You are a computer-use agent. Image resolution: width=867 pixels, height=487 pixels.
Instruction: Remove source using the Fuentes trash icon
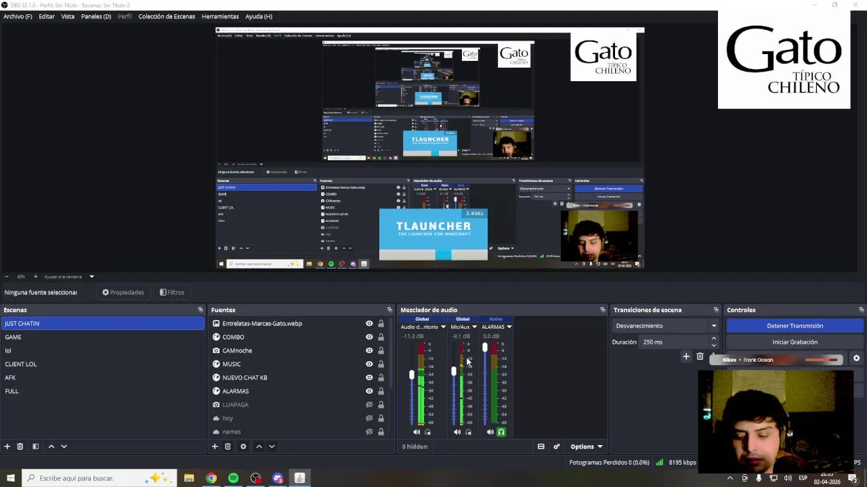pos(228,446)
